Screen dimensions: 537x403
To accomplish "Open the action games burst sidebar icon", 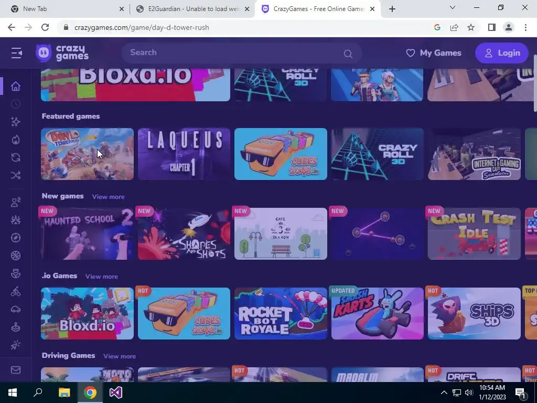I will pos(16,220).
